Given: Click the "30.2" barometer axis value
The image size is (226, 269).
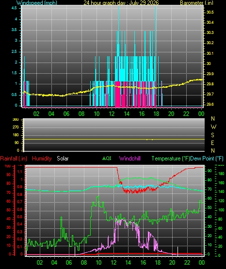Looking at the screenshot, I should click(210, 43).
